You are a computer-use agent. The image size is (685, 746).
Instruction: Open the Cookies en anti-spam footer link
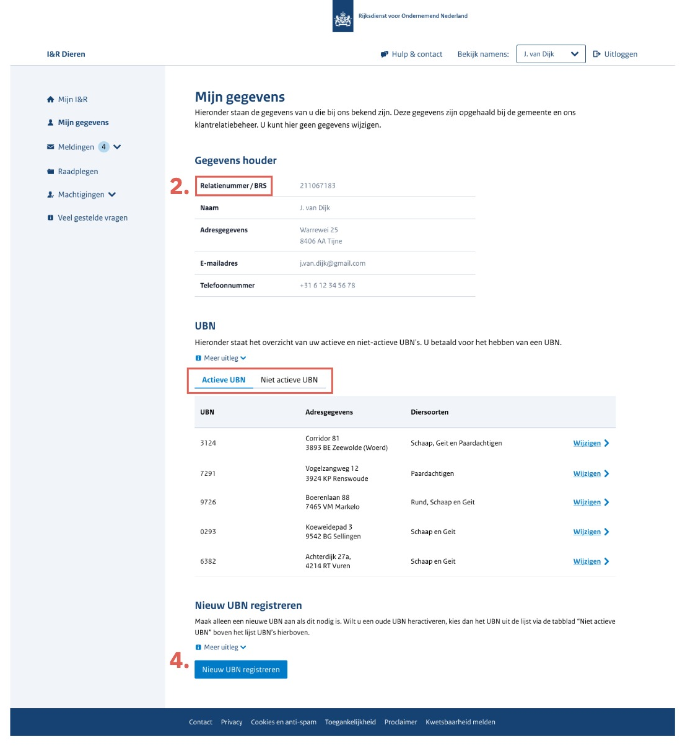click(x=284, y=722)
